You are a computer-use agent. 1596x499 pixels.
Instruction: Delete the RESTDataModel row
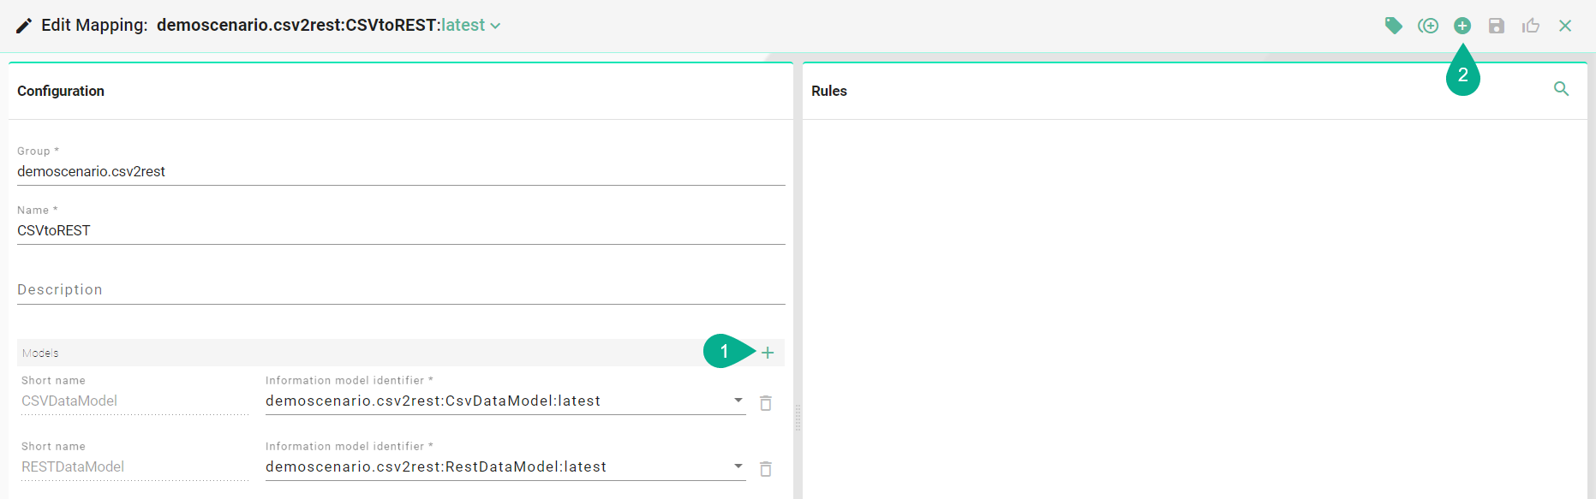pos(766,468)
